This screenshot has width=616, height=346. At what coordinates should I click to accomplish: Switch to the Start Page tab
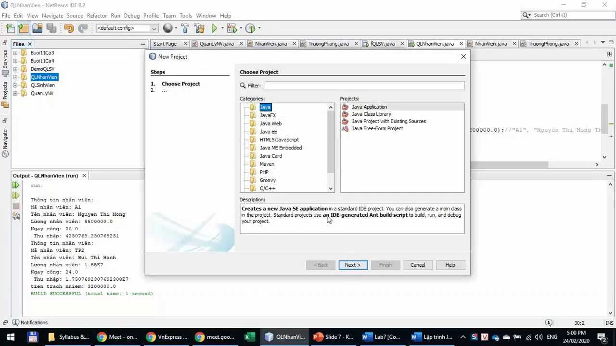click(165, 44)
